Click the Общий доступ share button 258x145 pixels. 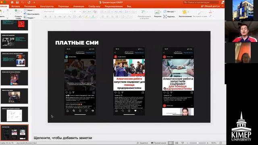tap(210, 6)
